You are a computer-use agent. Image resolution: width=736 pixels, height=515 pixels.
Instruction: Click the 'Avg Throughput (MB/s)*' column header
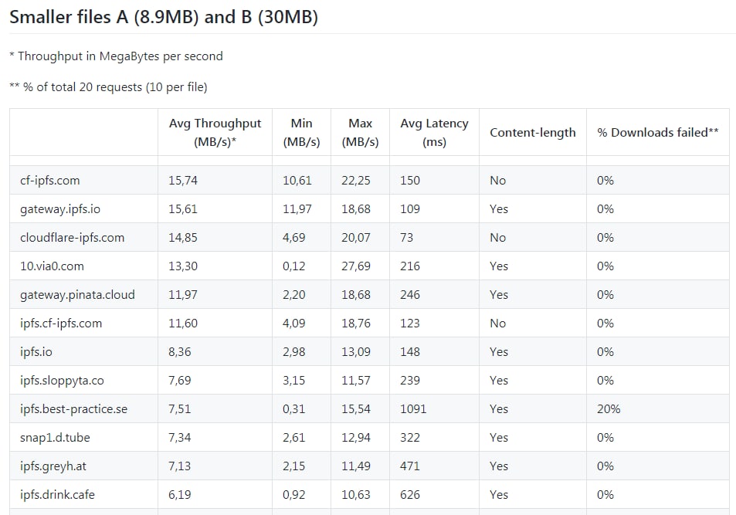click(x=215, y=132)
